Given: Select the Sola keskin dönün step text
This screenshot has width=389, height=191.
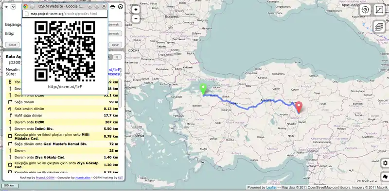Looking at the screenshot, I should tap(29, 109).
